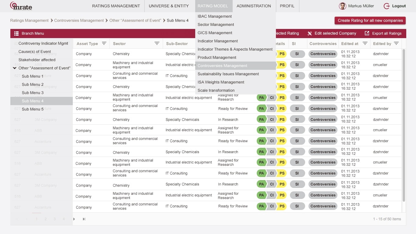This screenshot has width=416, height=234.
Task: Click Markus Müller's profile avatar
Action: coord(343,6)
